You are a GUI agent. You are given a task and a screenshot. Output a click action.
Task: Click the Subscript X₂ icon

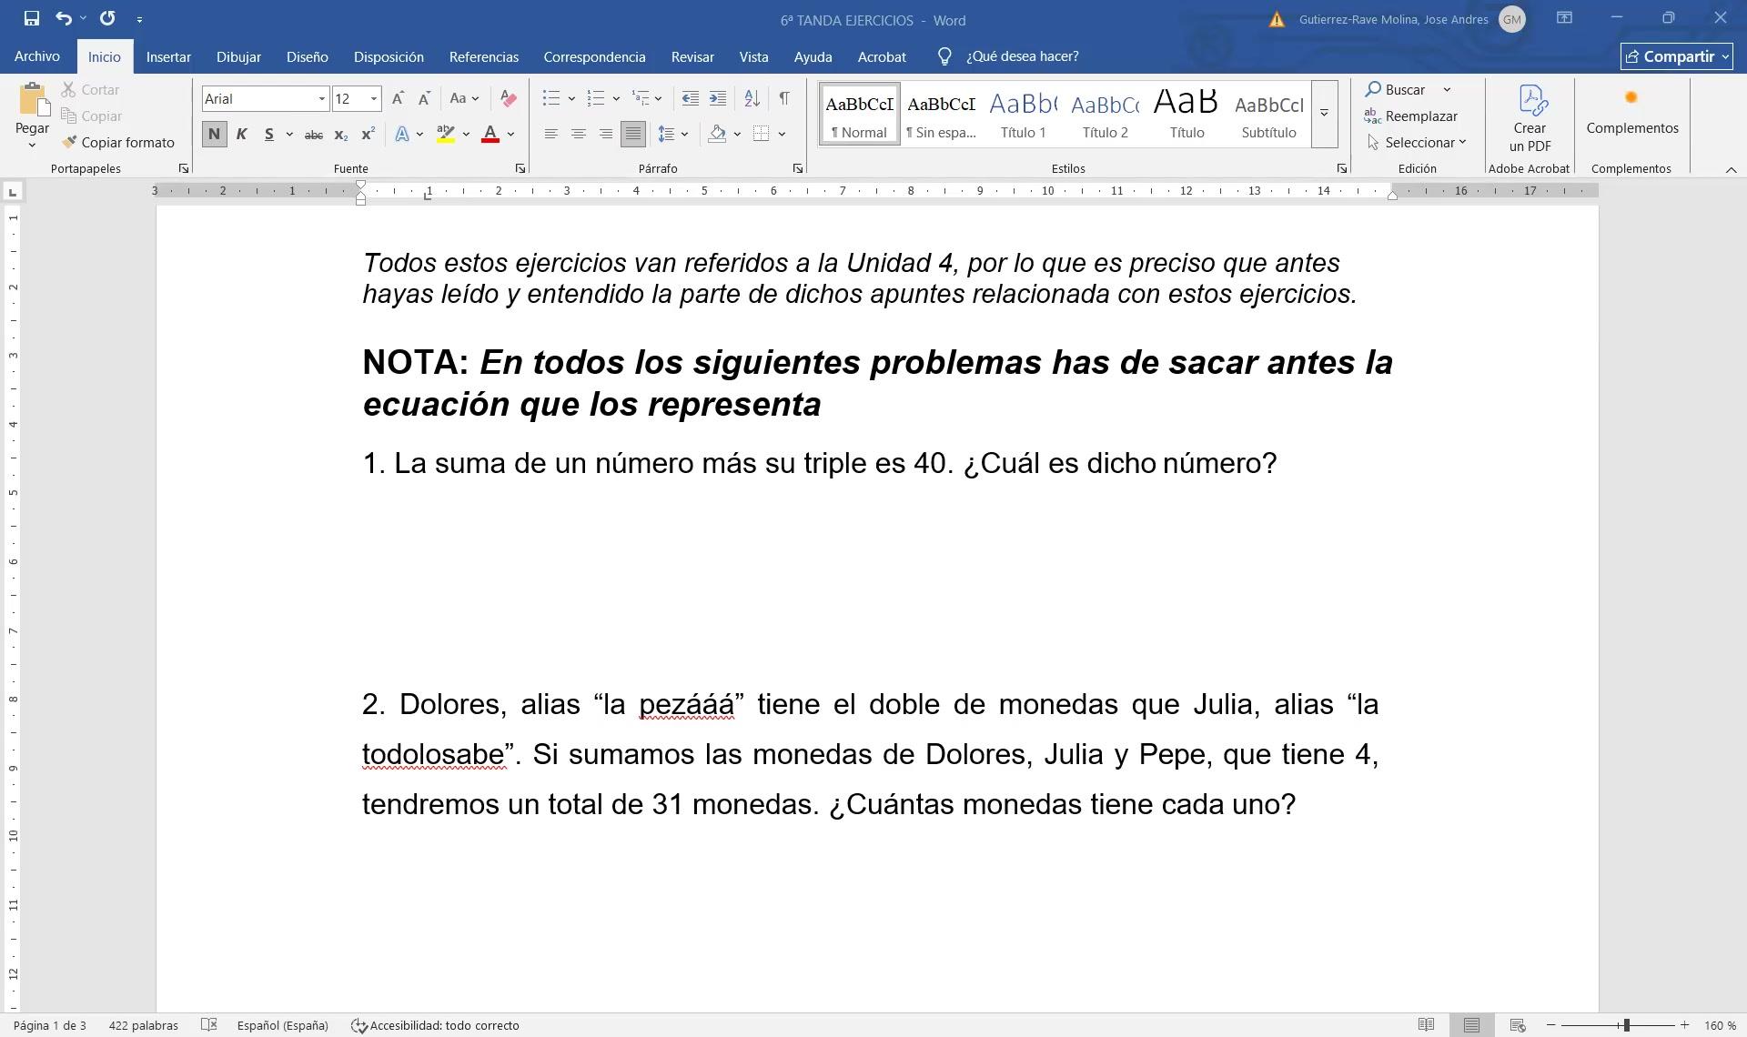[x=340, y=135]
